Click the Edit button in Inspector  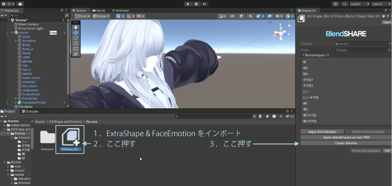coord(387,151)
